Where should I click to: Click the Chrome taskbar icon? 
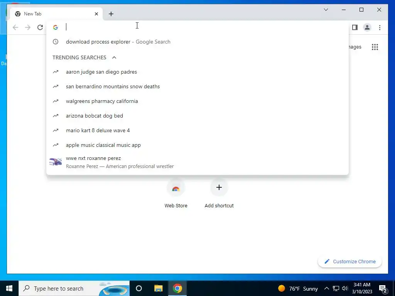pos(177,288)
